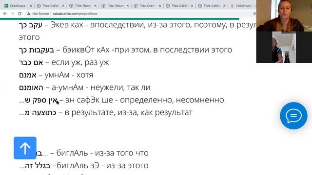Click the text 'а-умнАм - неужели, так ли'
This screenshot has height=175, width=312.
tap(101, 87)
